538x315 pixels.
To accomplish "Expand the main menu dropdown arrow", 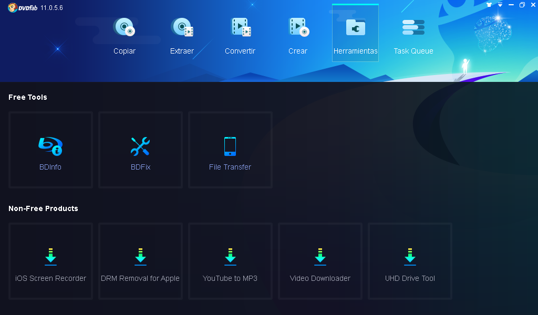I will [x=500, y=5].
